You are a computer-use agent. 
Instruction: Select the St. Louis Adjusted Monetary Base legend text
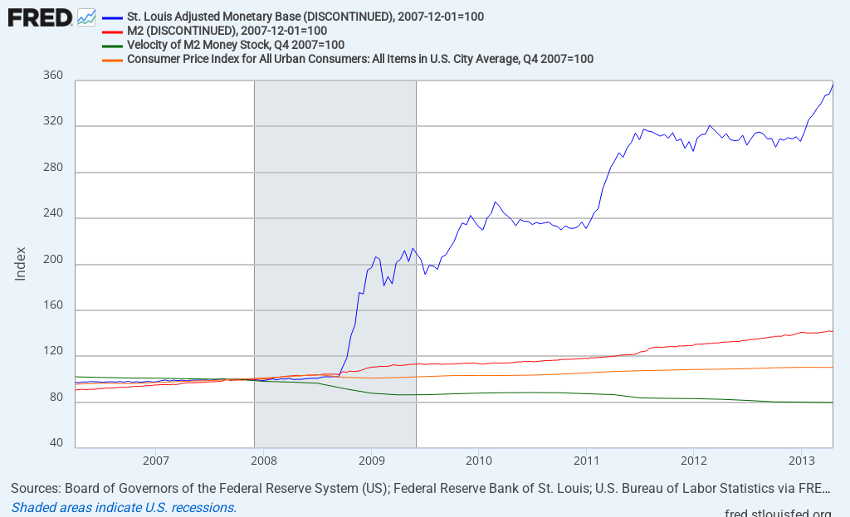[305, 17]
